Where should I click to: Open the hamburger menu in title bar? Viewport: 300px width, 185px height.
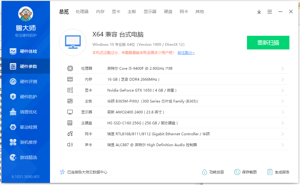click(270, 12)
